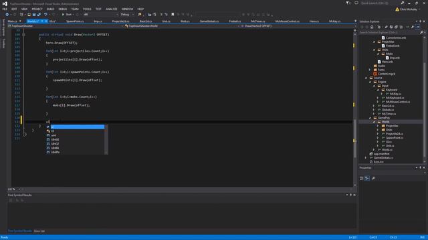Expand the Fonts folder node
Image resolution: width=428 pixels, height=240 pixels.
(x=370, y=70)
